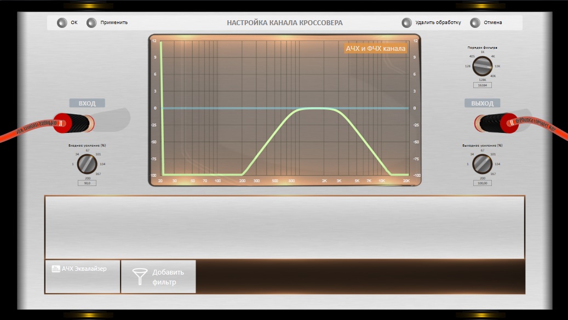Click the 10K frequency axis label
The width and height of the screenshot is (568, 320).
[382, 181]
